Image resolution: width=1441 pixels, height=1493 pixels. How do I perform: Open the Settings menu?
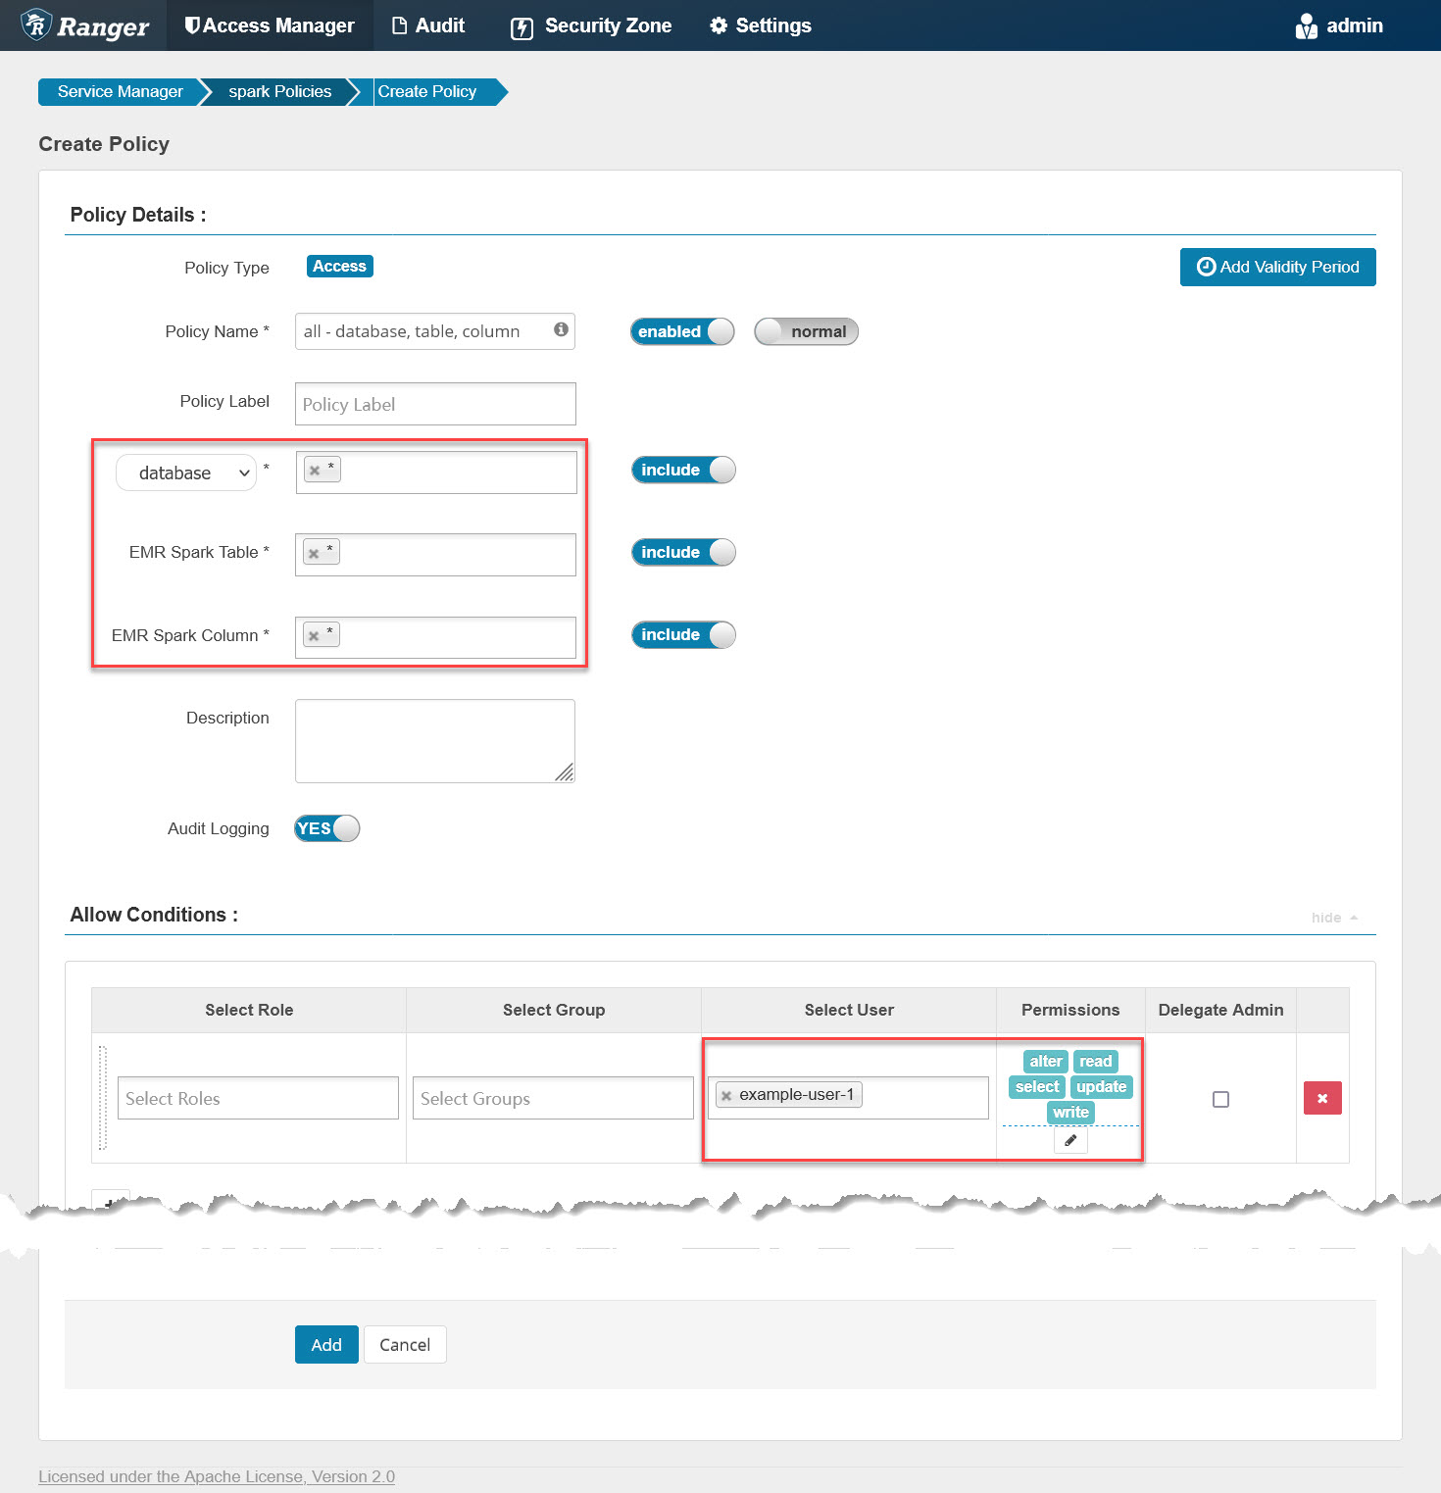point(761,25)
